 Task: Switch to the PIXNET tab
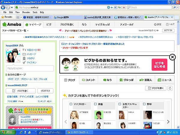point(38,17)
